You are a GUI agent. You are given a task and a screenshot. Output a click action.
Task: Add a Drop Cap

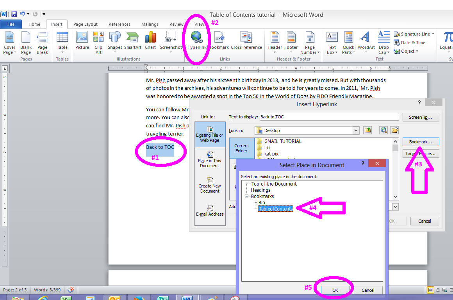point(383,43)
